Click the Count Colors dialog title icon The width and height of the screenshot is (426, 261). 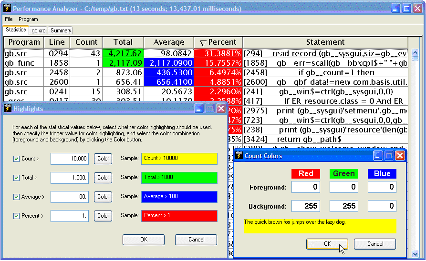[x=239, y=155]
